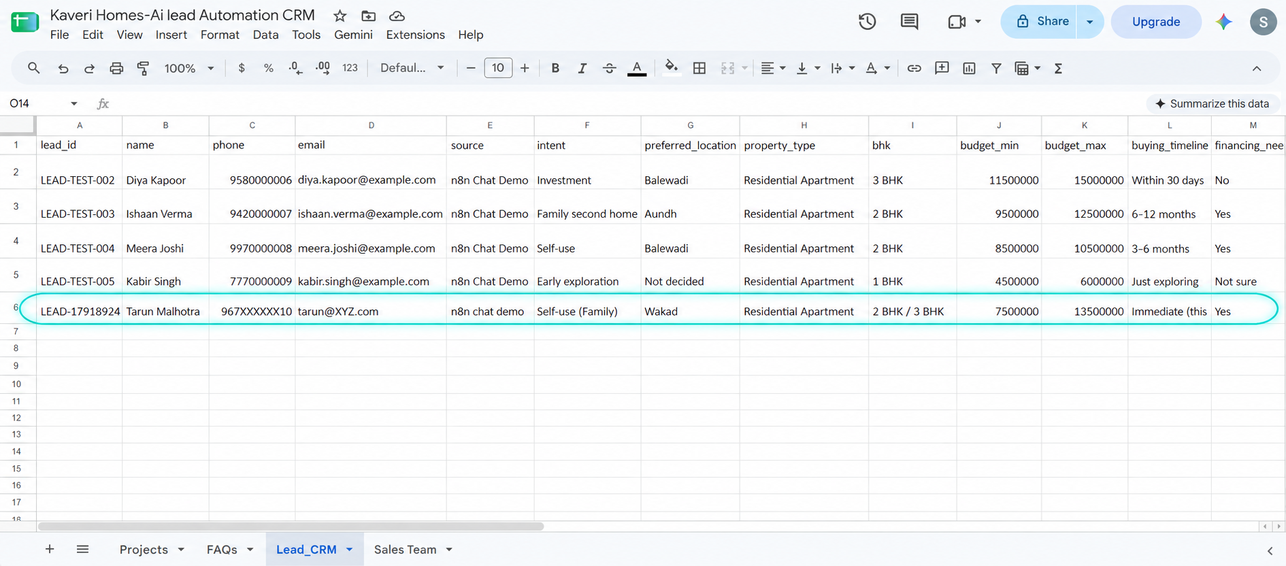
Task: Click the print icon
Action: (x=116, y=68)
